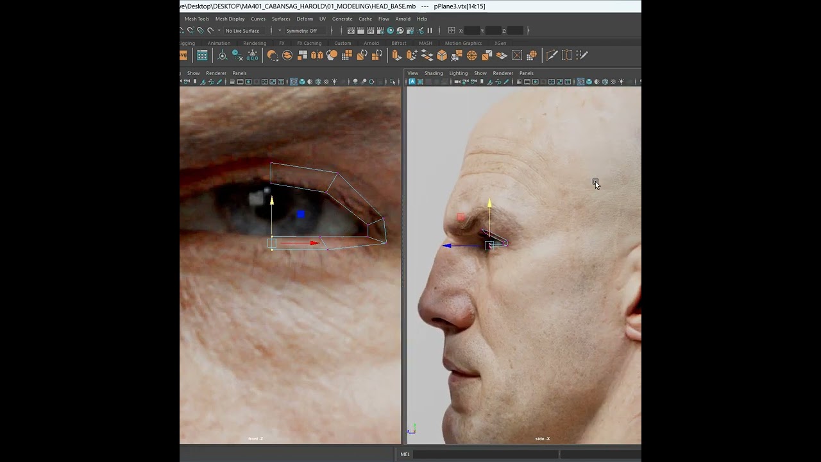821x462 pixels.
Task: Toggle grid display in left panel toolbar
Action: click(x=232, y=82)
